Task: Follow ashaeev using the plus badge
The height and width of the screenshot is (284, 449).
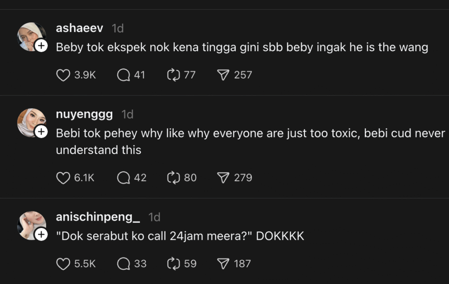Action: click(41, 46)
